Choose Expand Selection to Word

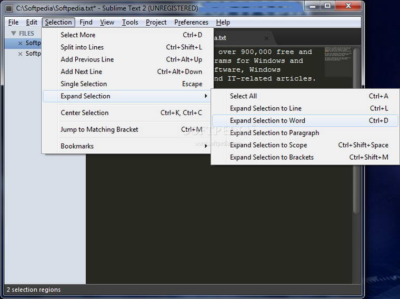click(x=305, y=120)
